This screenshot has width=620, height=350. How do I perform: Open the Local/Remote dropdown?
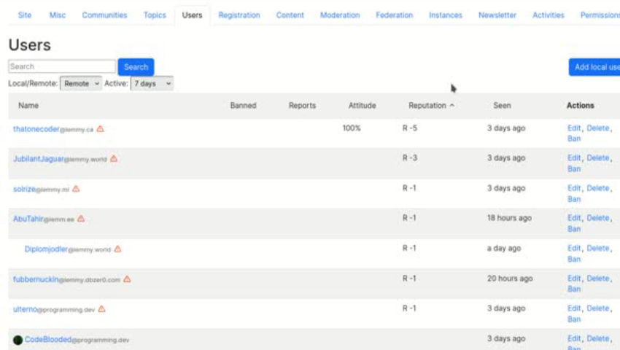80,84
